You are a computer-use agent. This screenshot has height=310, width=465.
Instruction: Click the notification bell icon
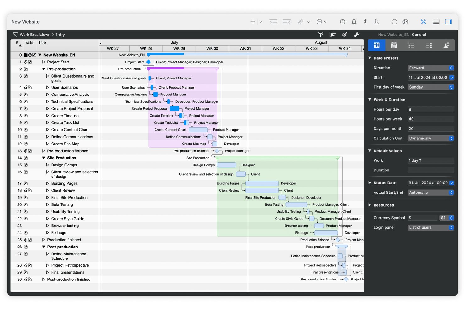point(354,22)
